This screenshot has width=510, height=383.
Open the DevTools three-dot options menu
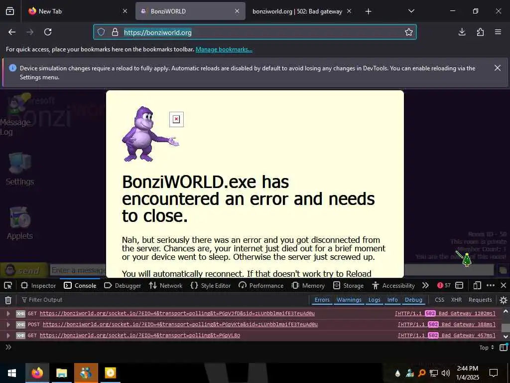[491, 286]
